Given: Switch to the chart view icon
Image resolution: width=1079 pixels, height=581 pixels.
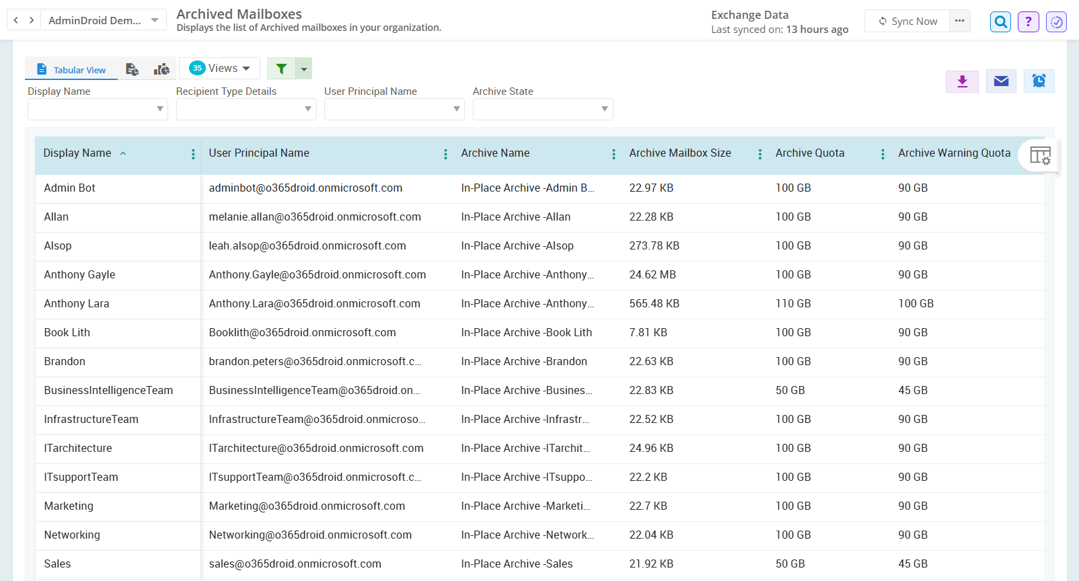Looking at the screenshot, I should [161, 69].
